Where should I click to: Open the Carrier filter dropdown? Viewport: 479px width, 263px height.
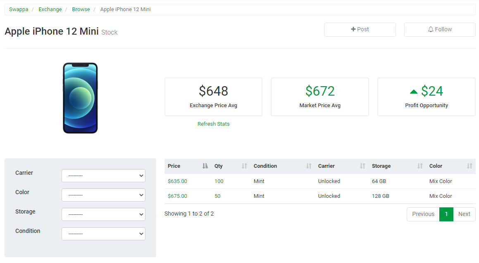point(104,176)
